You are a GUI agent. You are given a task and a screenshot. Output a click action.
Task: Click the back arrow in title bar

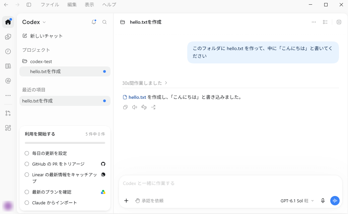point(6,5)
